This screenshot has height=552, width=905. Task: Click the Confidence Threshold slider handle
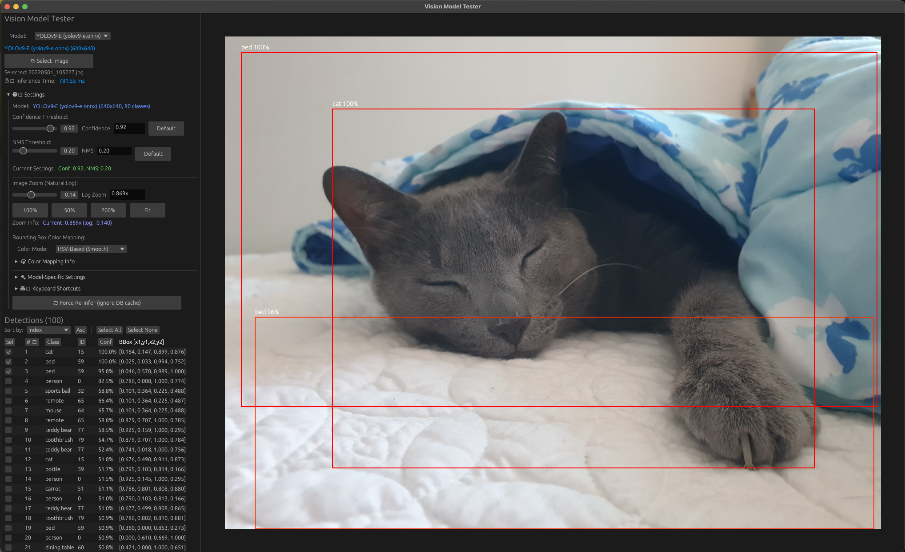pyautogui.click(x=50, y=129)
